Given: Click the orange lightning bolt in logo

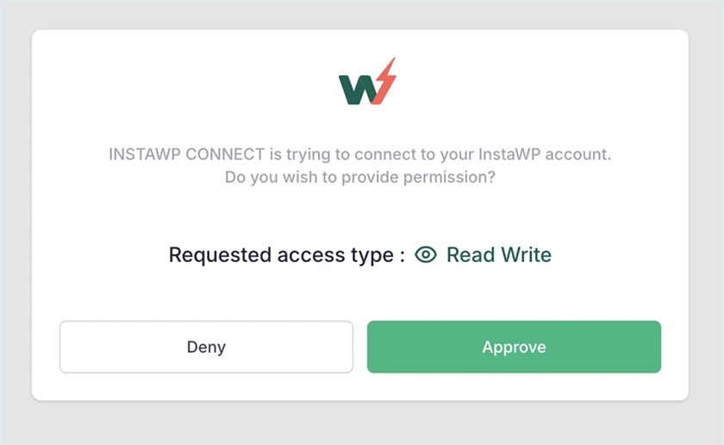Looking at the screenshot, I should 384,81.
